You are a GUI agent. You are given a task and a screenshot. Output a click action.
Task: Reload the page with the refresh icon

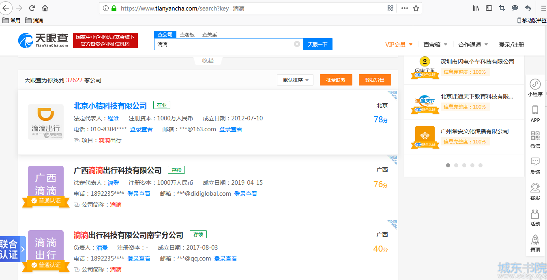[32, 8]
